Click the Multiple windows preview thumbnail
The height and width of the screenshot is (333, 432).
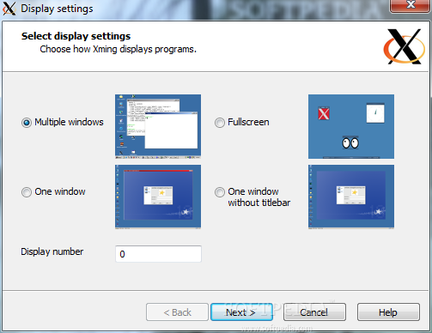tap(158, 126)
